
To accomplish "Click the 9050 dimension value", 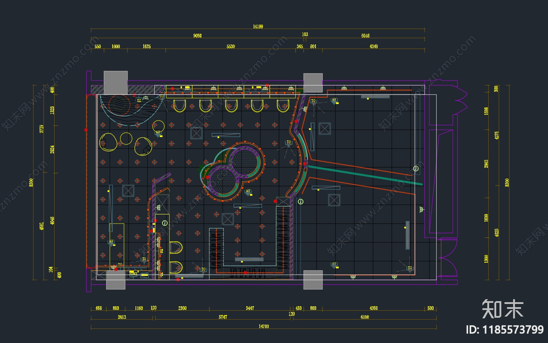I will pyautogui.click(x=197, y=36).
